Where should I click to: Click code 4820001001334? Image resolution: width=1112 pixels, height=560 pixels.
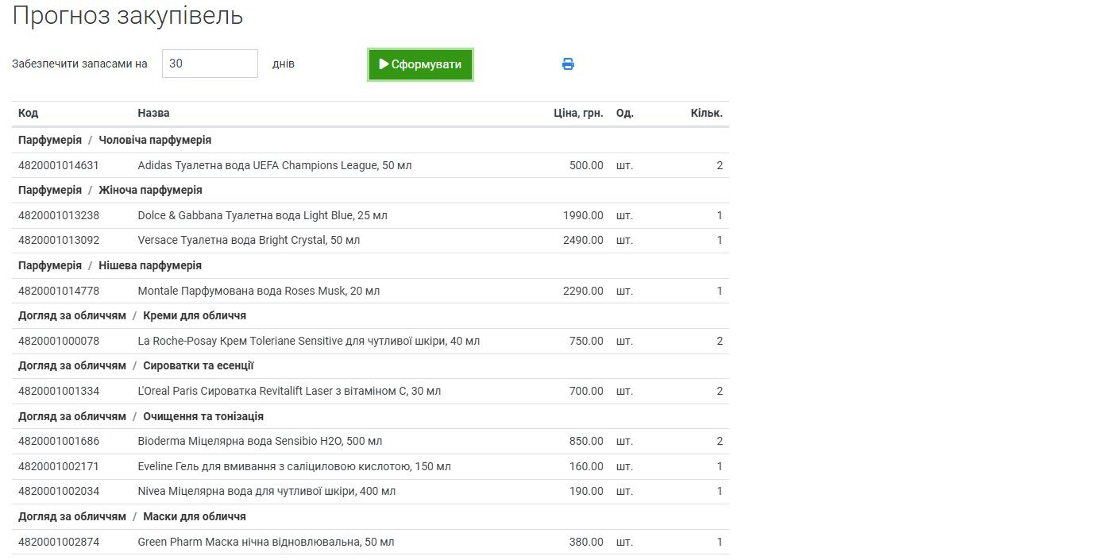59,391
